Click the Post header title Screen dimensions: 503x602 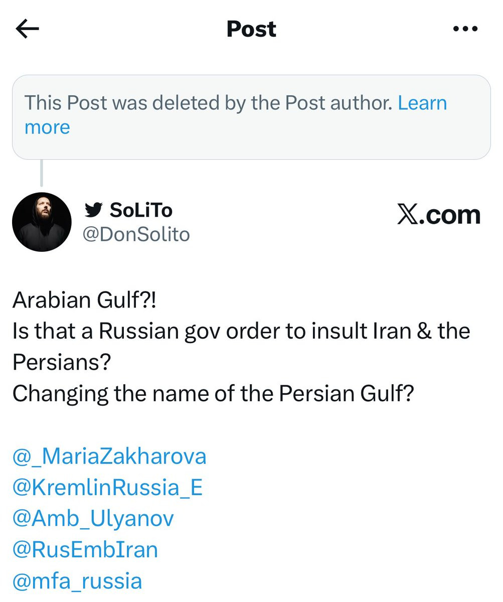[x=251, y=29]
